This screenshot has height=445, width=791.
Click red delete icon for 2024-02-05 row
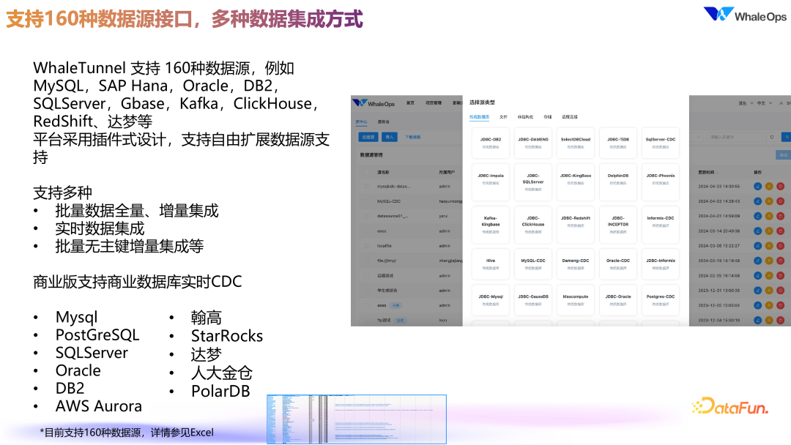pos(781,276)
